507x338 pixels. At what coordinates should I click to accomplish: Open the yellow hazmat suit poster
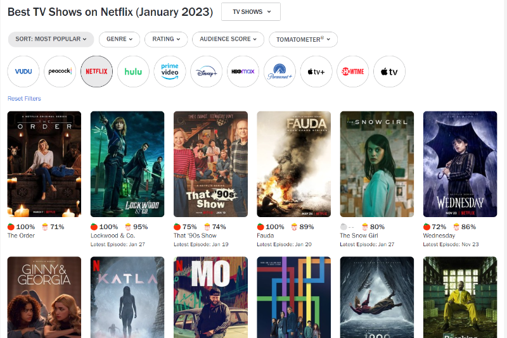coord(460,297)
